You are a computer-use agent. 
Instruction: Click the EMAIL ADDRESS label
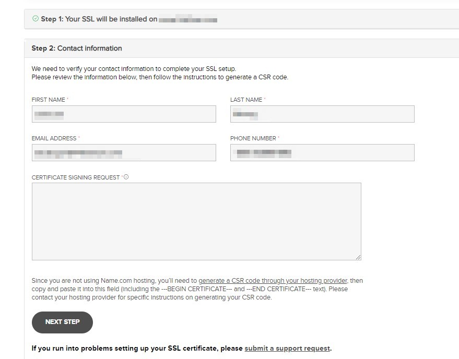point(54,138)
